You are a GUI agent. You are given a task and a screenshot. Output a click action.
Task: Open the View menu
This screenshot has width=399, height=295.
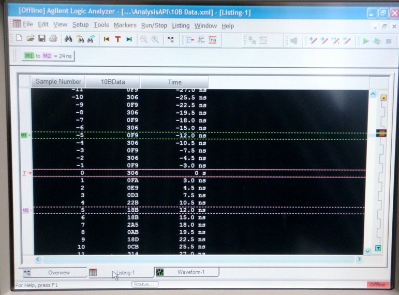60,25
